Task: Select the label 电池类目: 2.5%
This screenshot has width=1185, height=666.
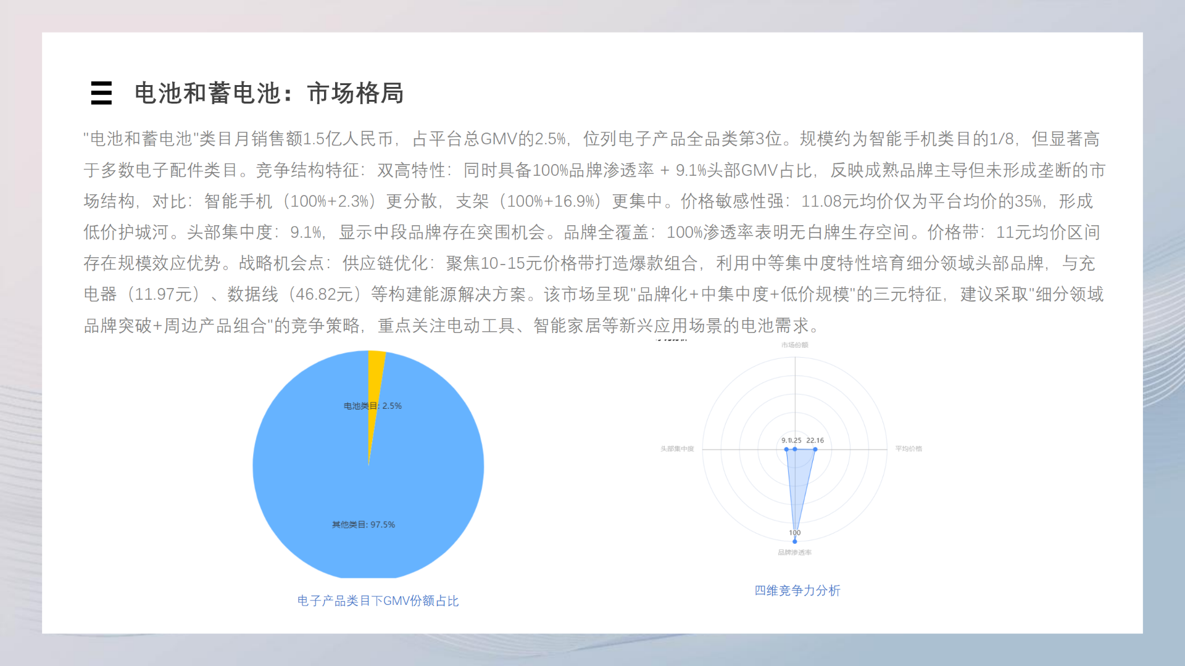Action: [x=373, y=406]
